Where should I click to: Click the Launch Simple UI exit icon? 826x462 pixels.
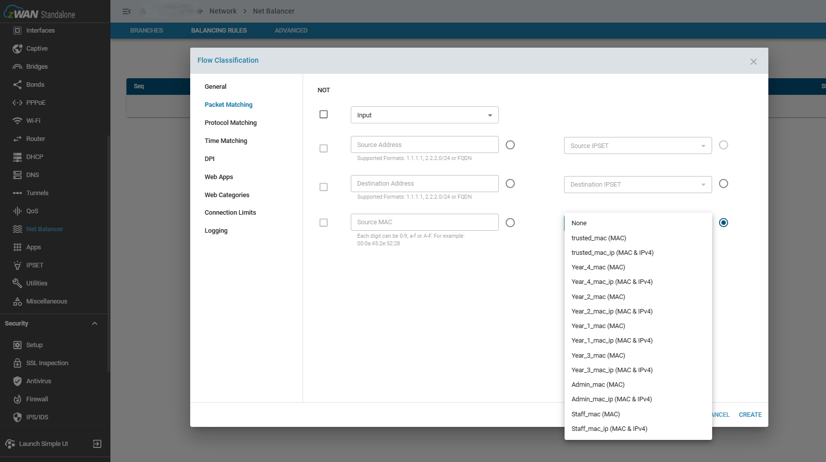click(x=97, y=443)
